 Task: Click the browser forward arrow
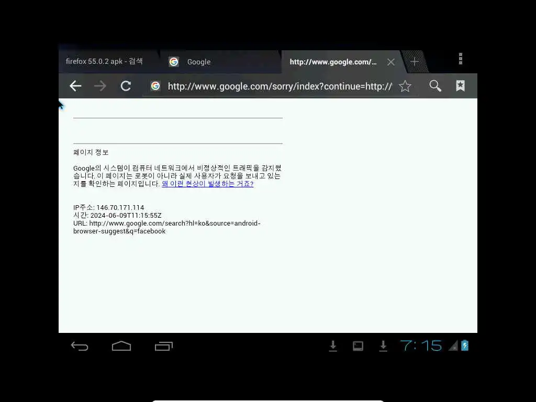pos(100,86)
